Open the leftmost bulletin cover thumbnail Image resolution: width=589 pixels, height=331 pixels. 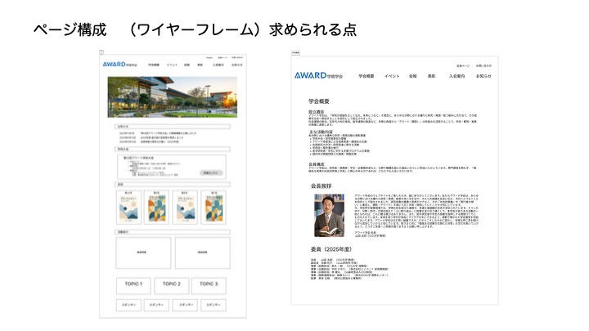click(129, 207)
